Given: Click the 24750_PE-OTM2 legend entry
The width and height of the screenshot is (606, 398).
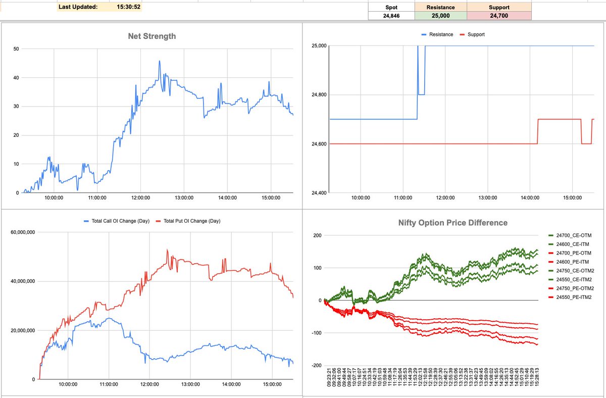Looking at the screenshot, I should (571, 288).
